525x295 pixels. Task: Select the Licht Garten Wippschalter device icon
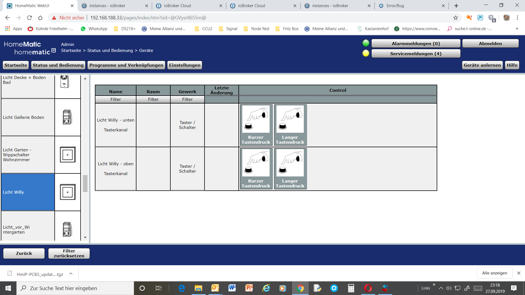tap(68, 155)
